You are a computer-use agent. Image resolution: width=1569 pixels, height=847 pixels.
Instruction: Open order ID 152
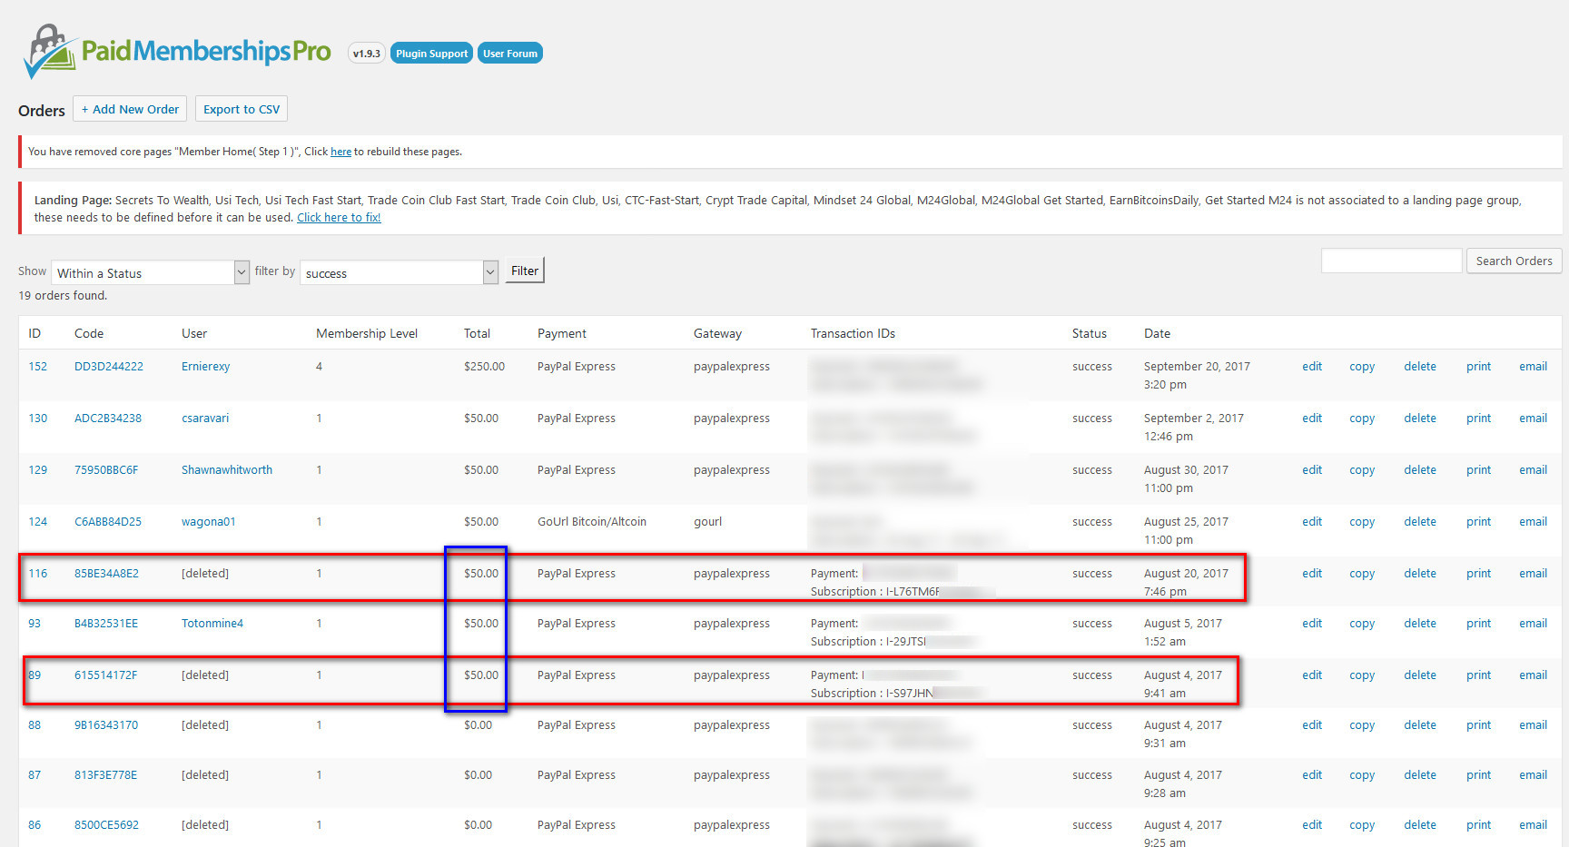[x=37, y=367]
